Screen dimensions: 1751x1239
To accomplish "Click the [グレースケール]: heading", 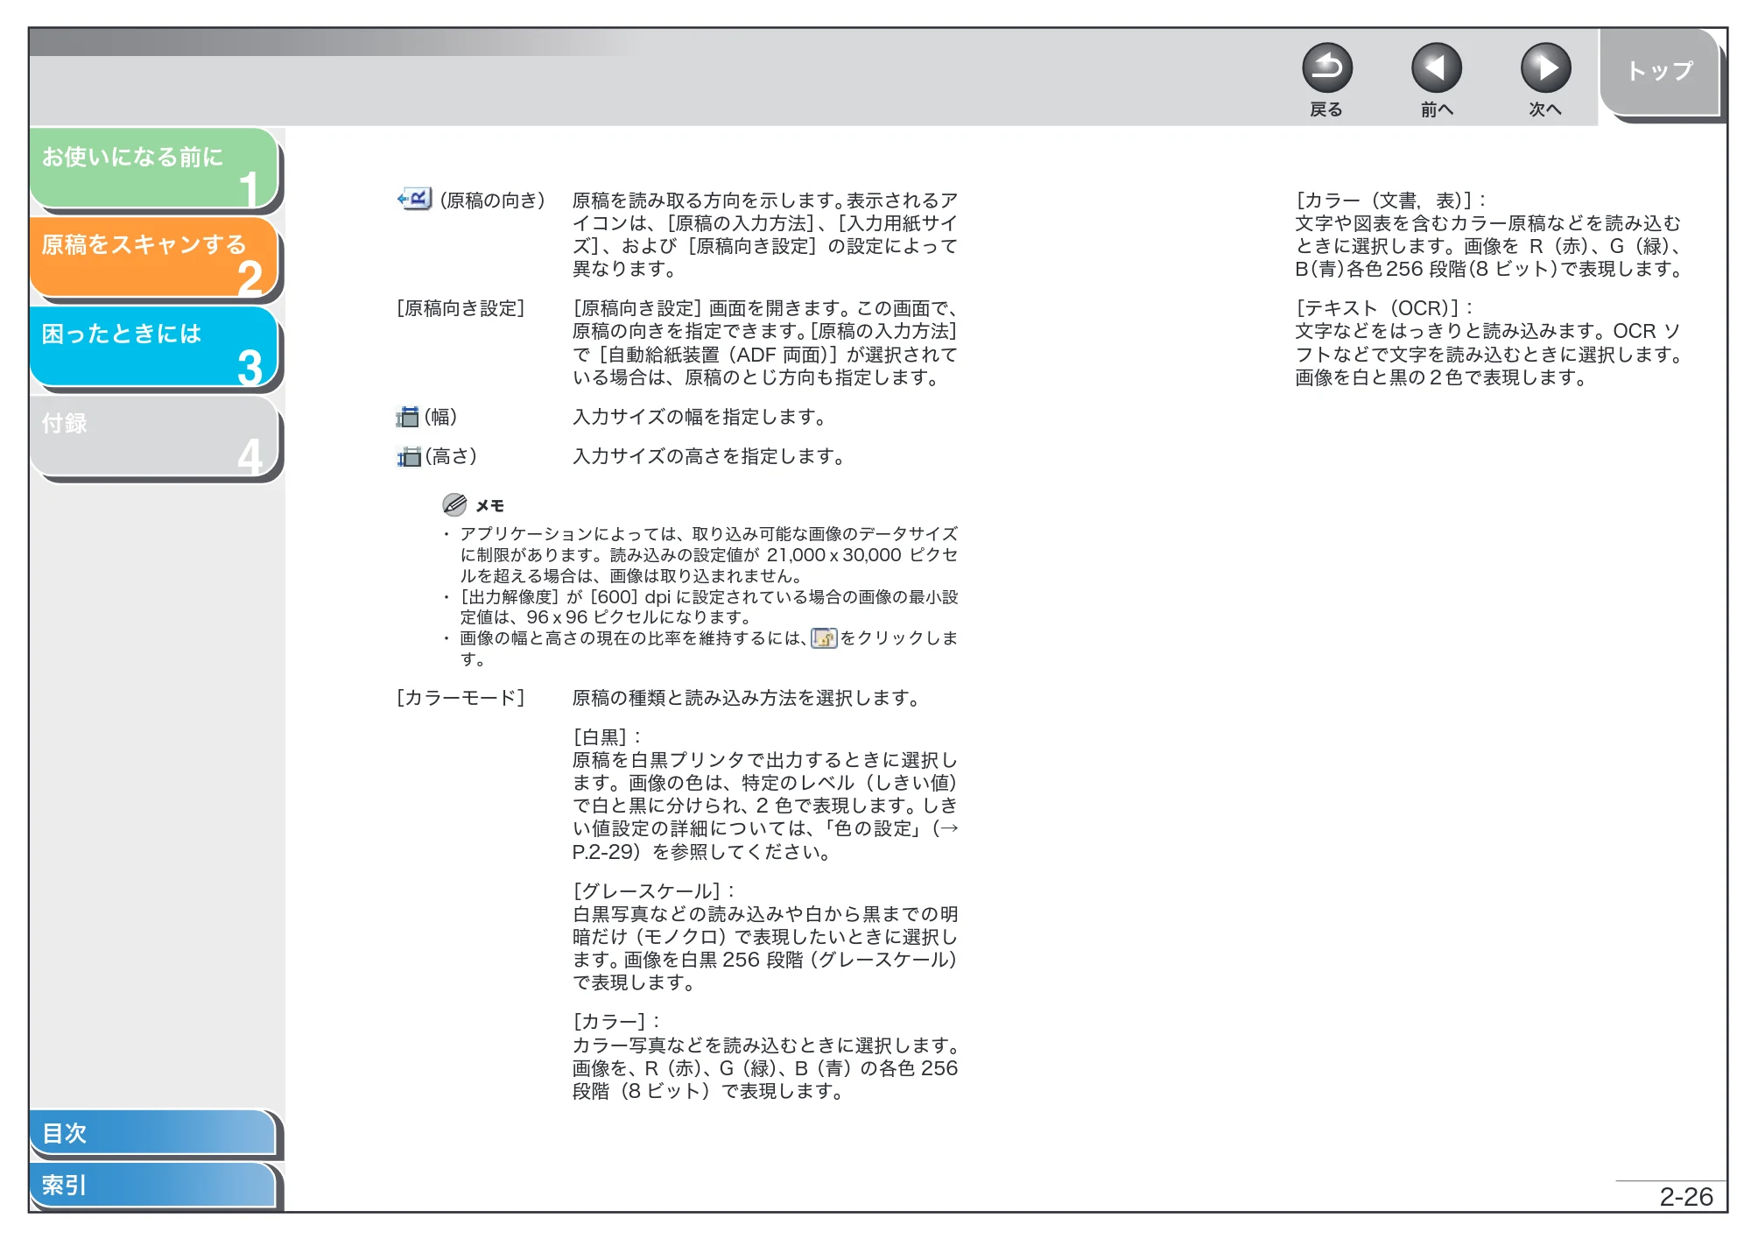I will coord(654,891).
